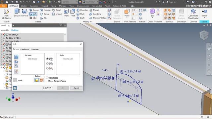Select the Center Line loft radio
The image size is (212, 119).
point(47,63)
